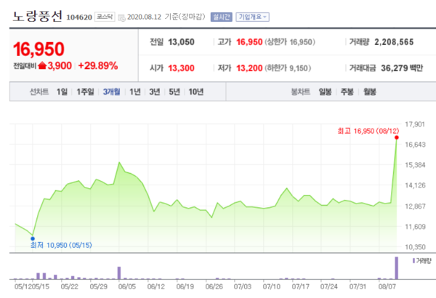This screenshot has width=436, height=298.
Task: Click the 06/19 date axis label
Action: pos(185,286)
